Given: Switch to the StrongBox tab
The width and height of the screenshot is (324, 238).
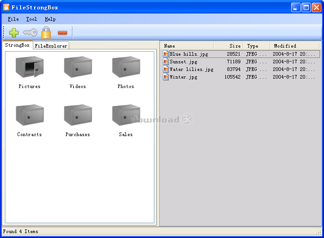Looking at the screenshot, I should click(17, 45).
